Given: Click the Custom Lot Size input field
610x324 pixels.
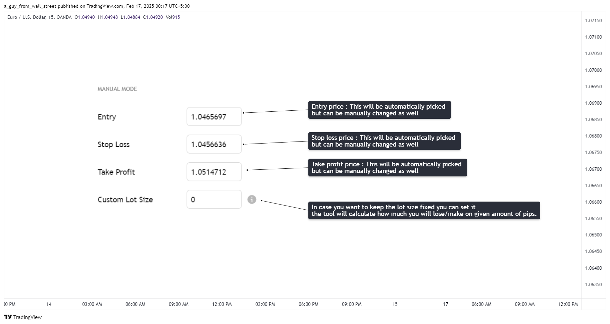Looking at the screenshot, I should [x=214, y=200].
